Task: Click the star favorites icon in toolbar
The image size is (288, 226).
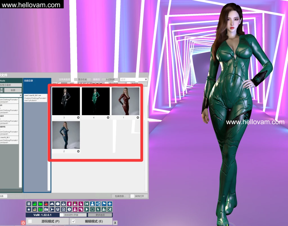Action: [29, 209]
